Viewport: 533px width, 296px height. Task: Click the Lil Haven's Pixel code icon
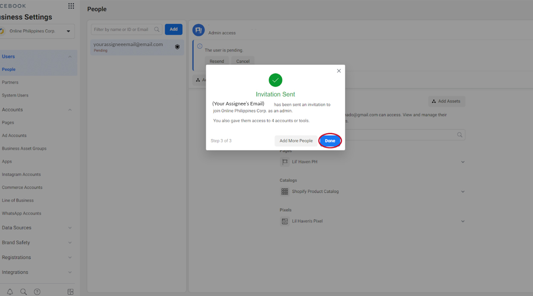tap(285, 221)
